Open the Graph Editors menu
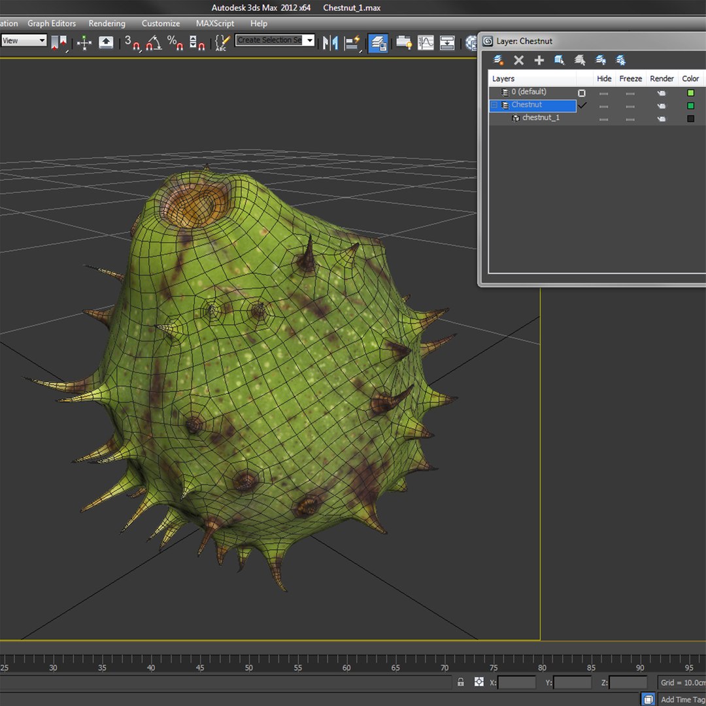Screen dimensions: 706x706 coord(52,24)
